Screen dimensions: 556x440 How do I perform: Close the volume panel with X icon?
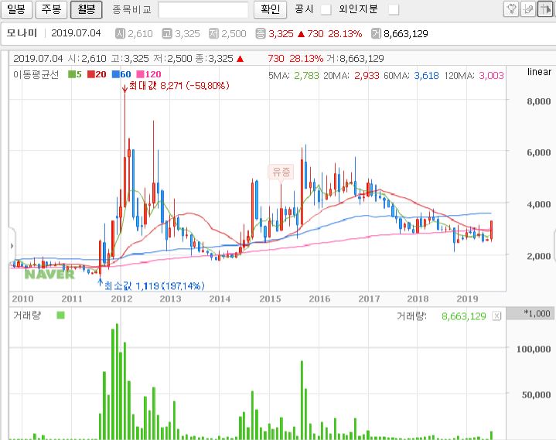click(496, 316)
